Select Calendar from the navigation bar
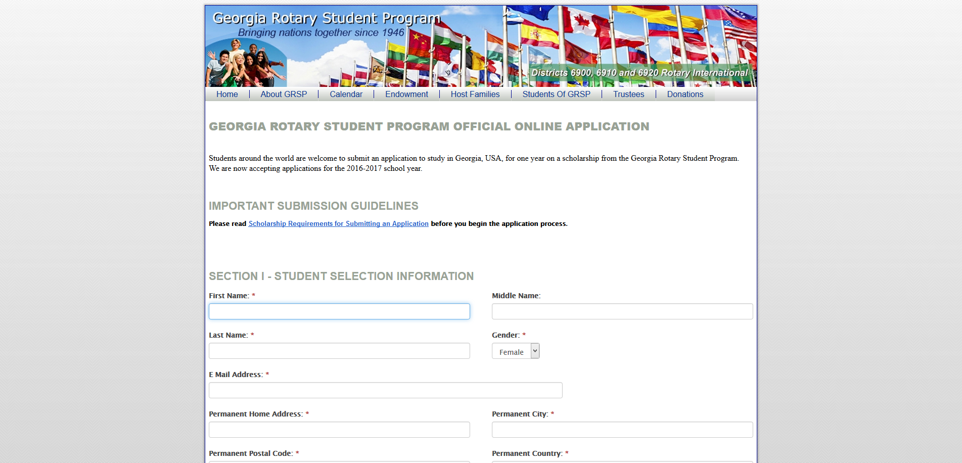 pyautogui.click(x=346, y=95)
